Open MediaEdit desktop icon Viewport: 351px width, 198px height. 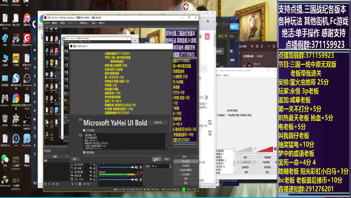click(27, 140)
